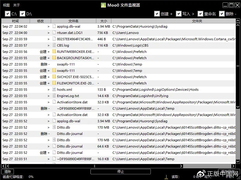Click the Logishrd\Unifying folder path

pyautogui.click(x=140, y=96)
